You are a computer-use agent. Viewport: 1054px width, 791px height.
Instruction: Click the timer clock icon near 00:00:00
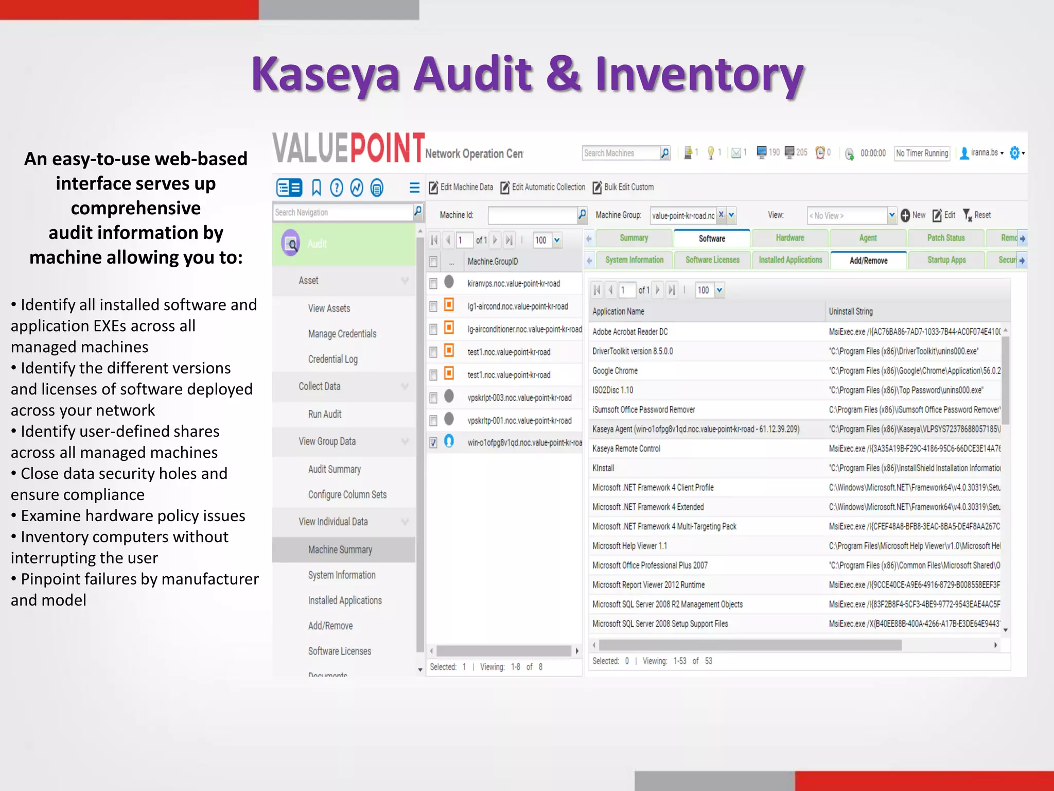(x=849, y=153)
